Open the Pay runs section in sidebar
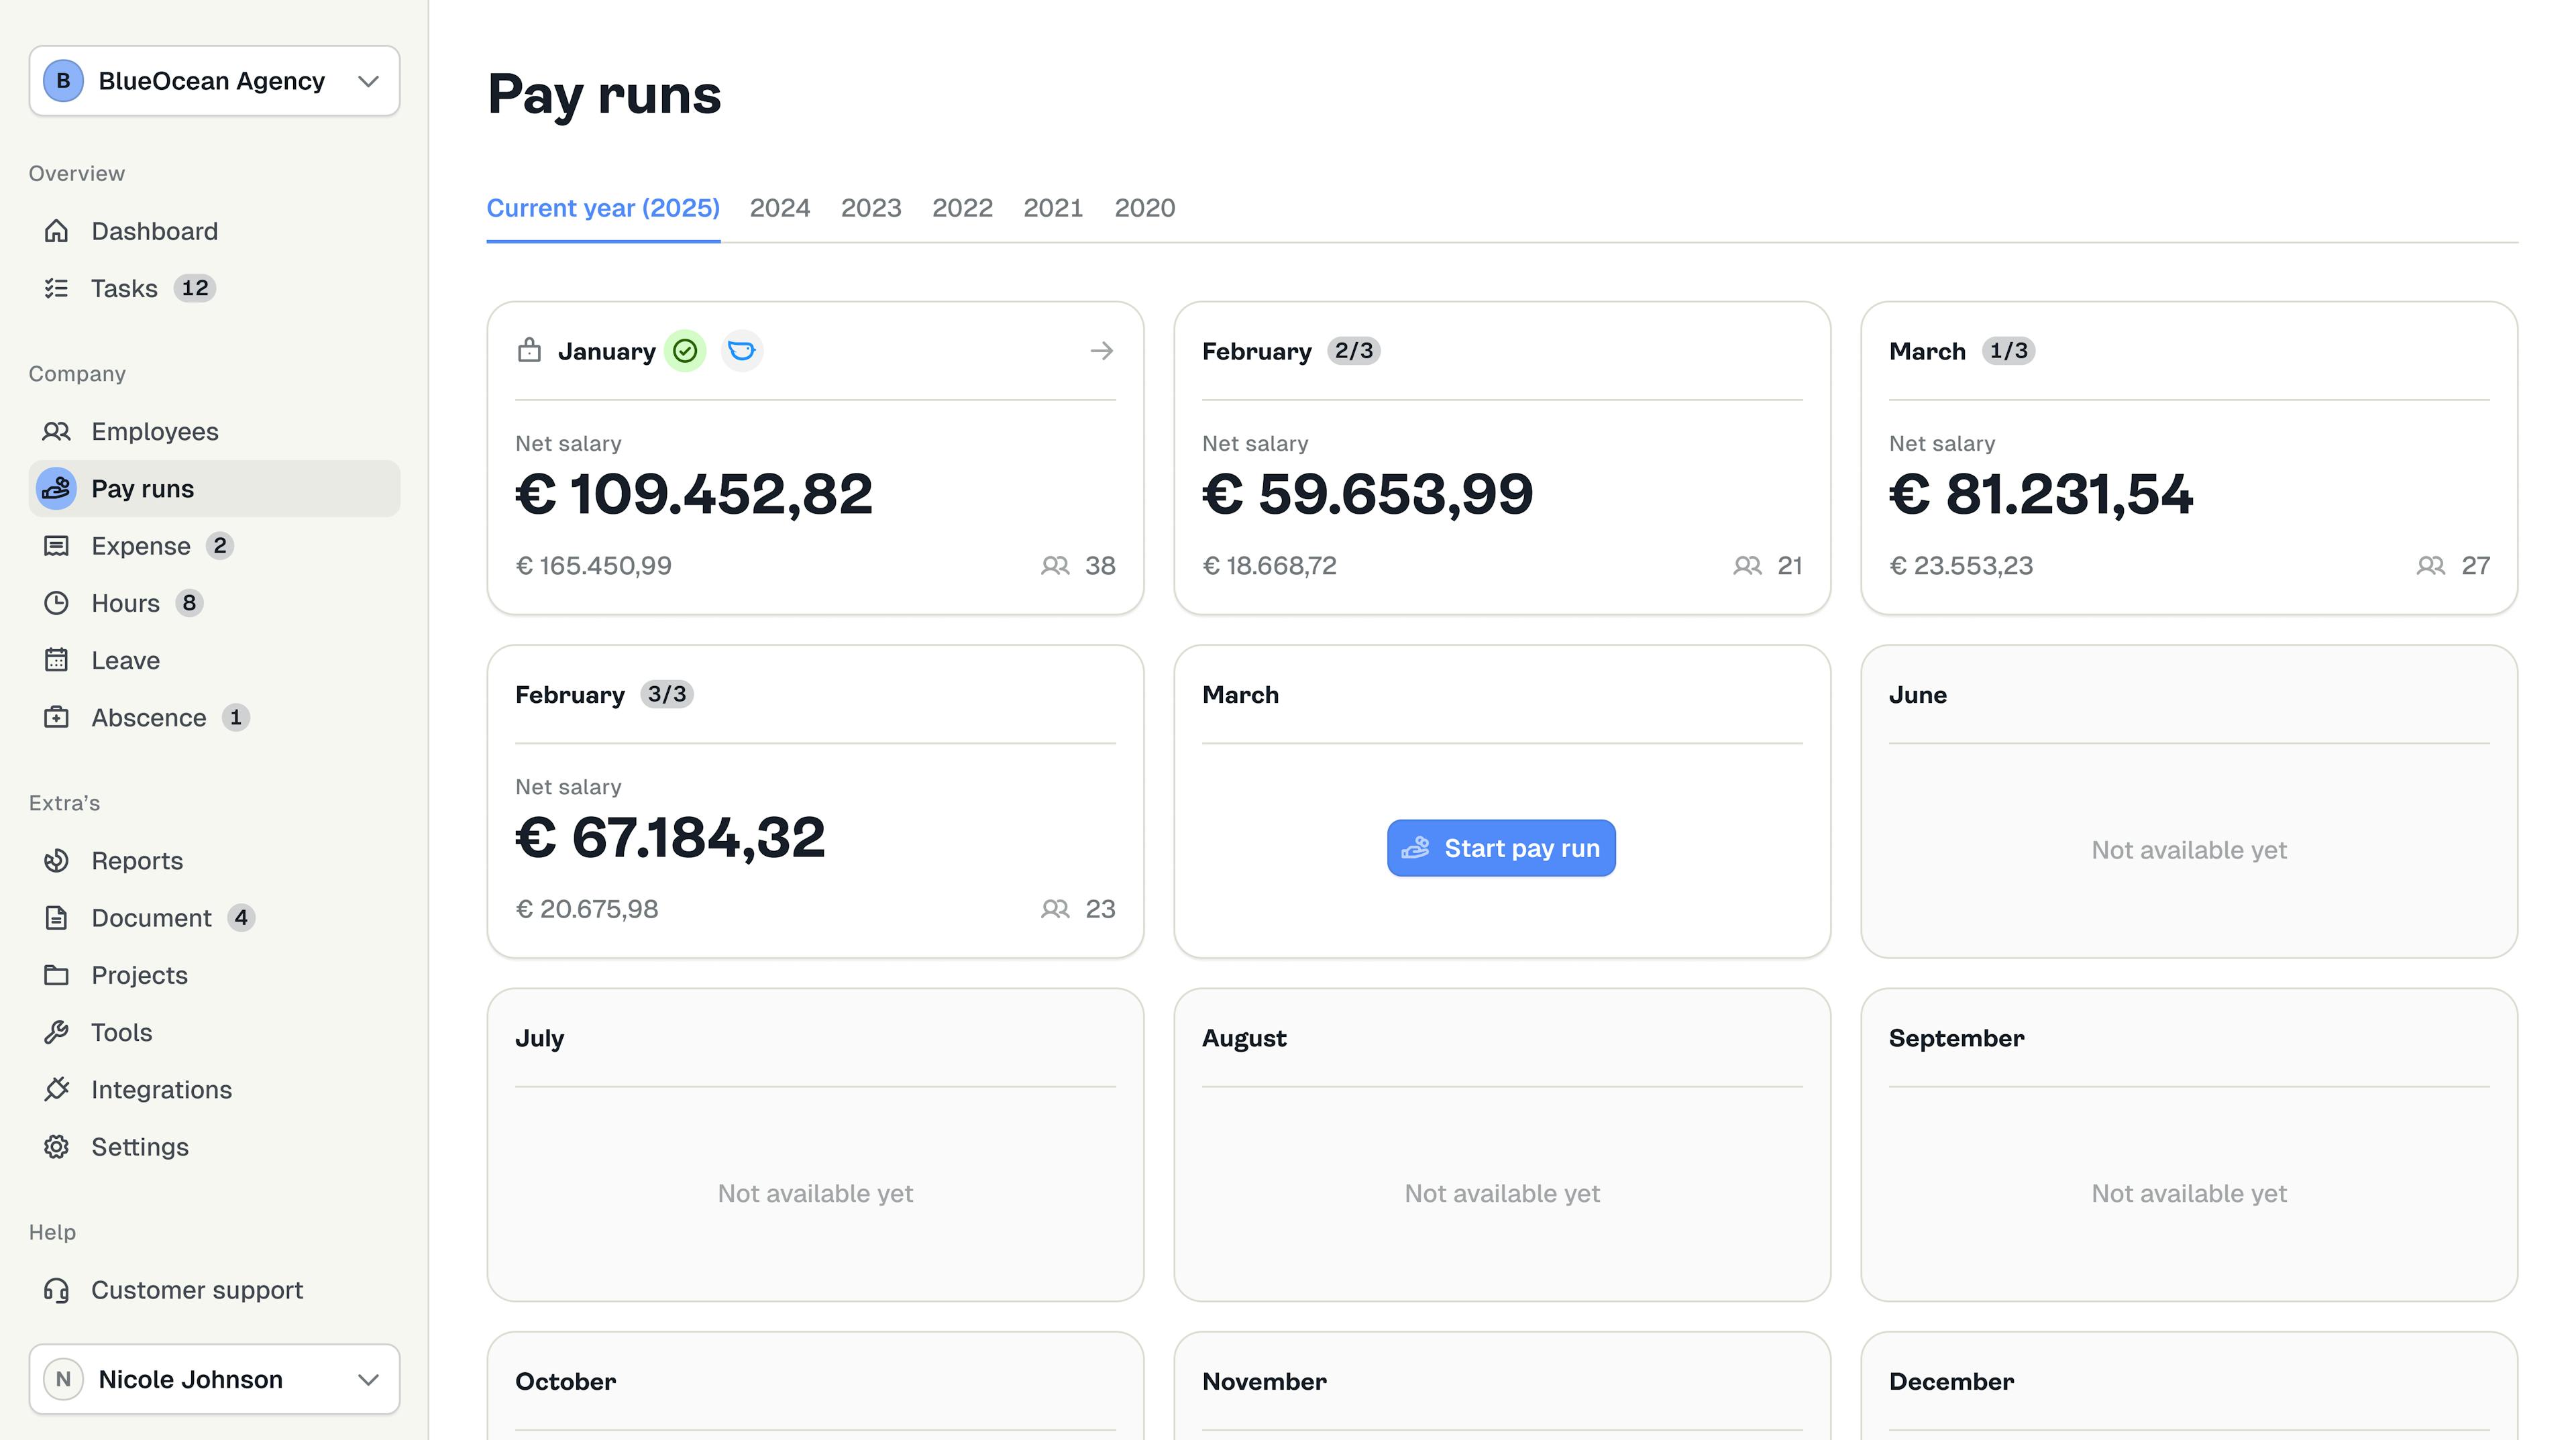Screen dimensions: 2576x1440 pyautogui.click(x=142, y=488)
